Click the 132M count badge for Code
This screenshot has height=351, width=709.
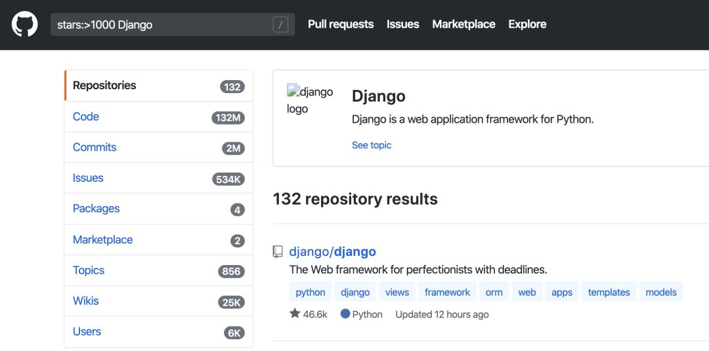click(x=228, y=118)
